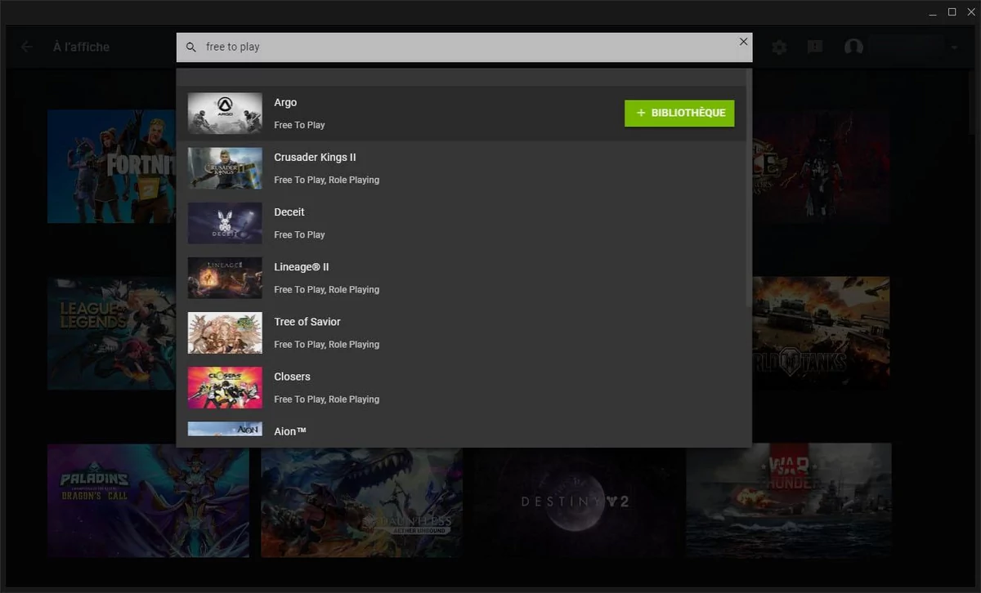Expand the account dropdown arrow
The image size is (981, 593).
954,47
